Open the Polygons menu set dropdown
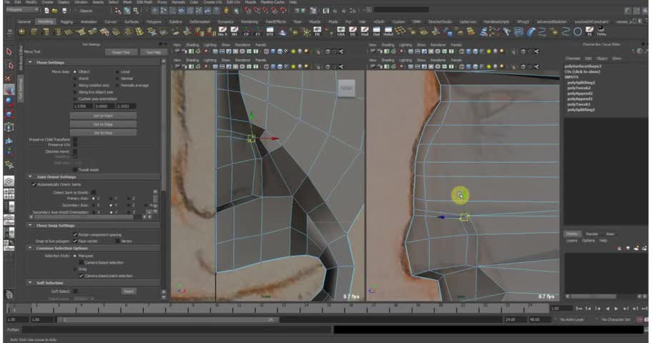Image resolution: width=652 pixels, height=343 pixels. (20, 11)
